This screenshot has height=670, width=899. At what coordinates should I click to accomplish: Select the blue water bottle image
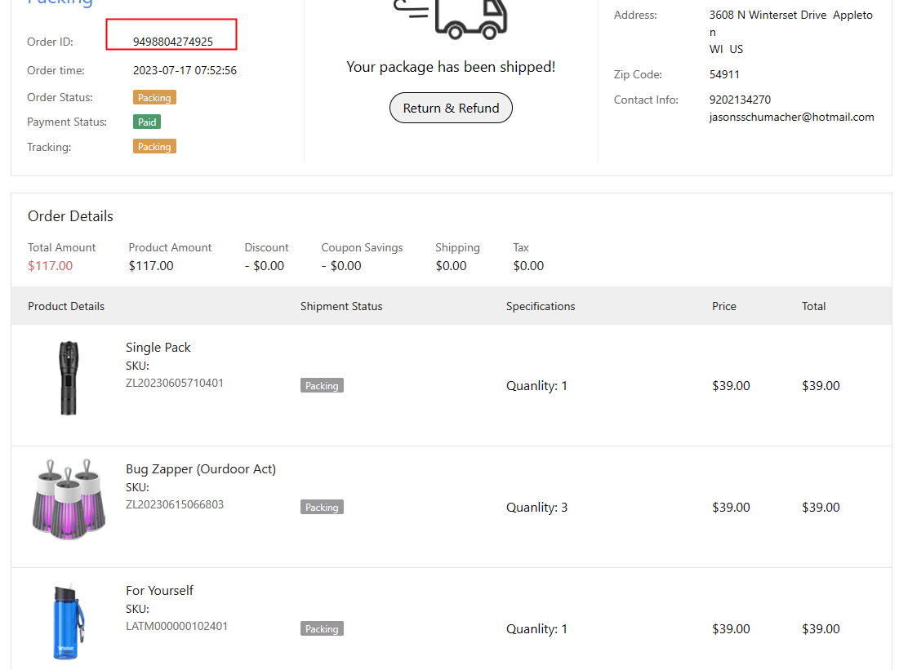68,622
